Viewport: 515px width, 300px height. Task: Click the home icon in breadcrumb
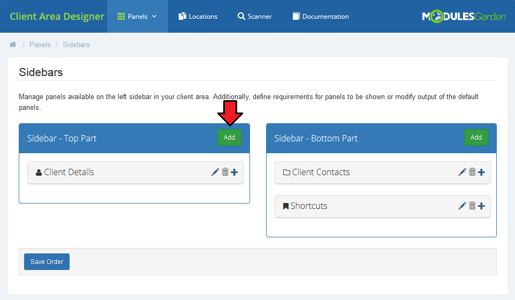pos(13,44)
